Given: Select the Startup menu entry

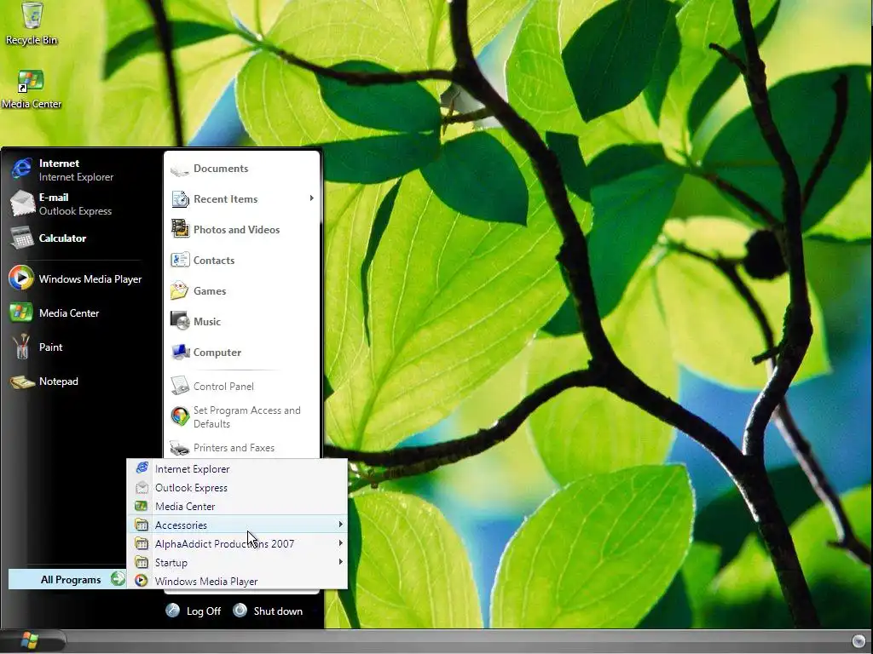Looking at the screenshot, I should [x=237, y=562].
